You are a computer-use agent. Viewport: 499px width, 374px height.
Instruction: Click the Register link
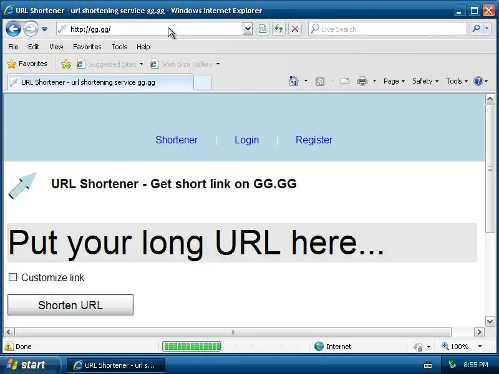tap(314, 140)
